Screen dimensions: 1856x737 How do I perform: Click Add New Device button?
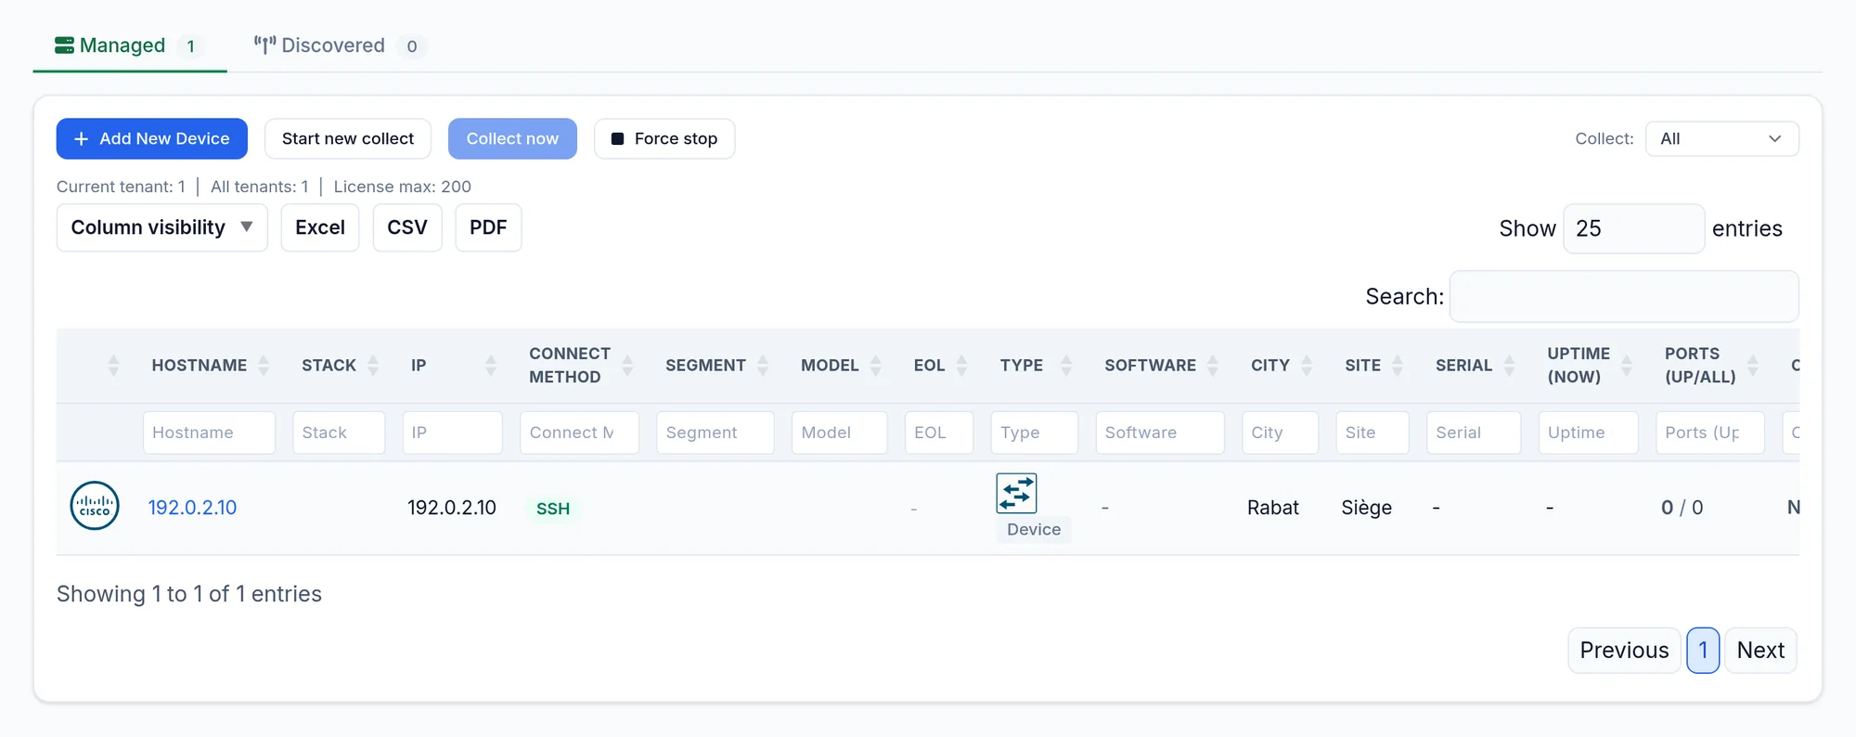pos(152,138)
